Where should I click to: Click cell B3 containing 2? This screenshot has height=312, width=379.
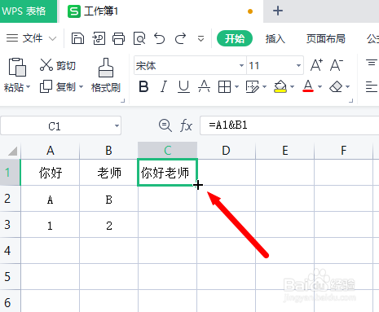coord(109,225)
